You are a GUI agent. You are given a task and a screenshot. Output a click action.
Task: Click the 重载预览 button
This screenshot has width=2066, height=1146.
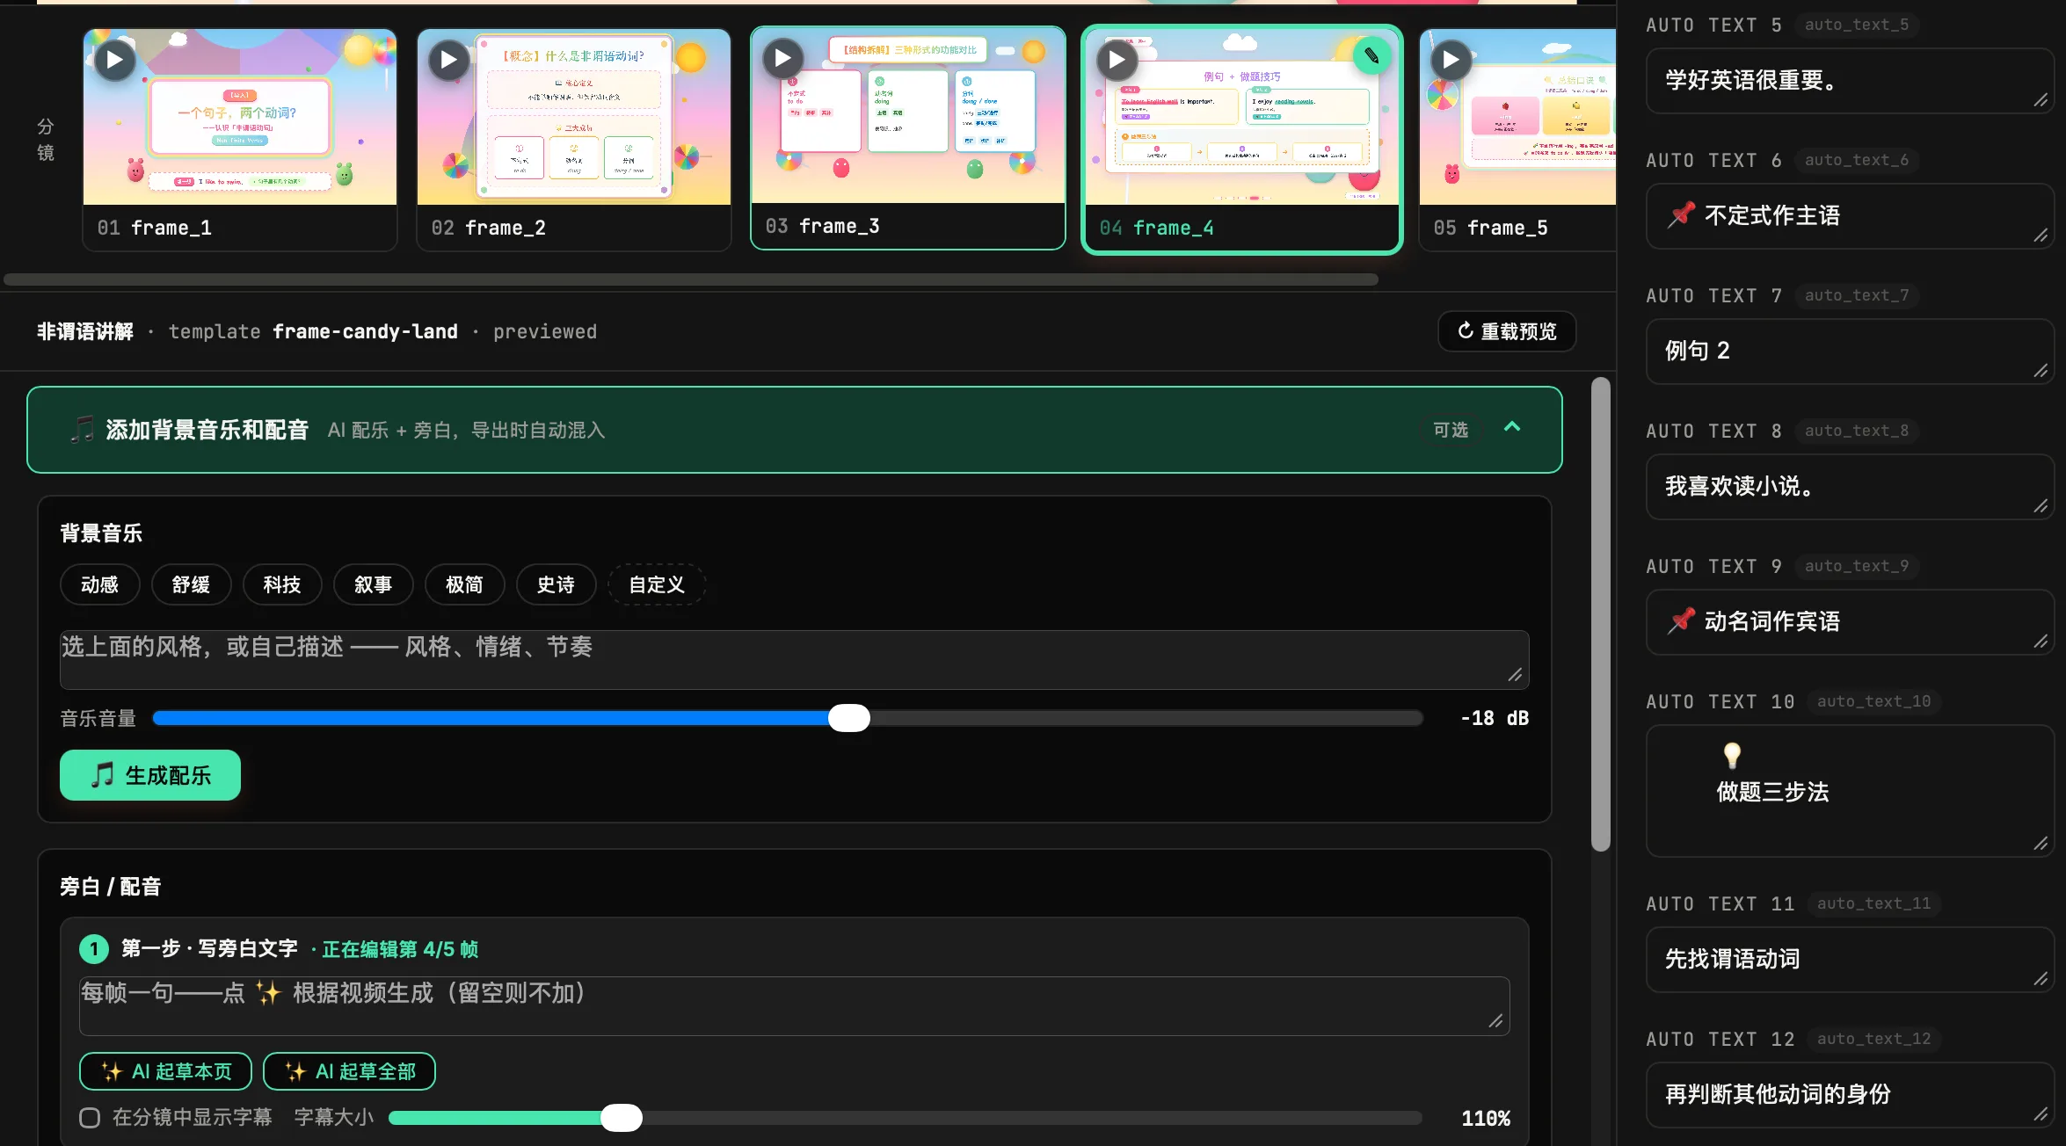(x=1507, y=331)
